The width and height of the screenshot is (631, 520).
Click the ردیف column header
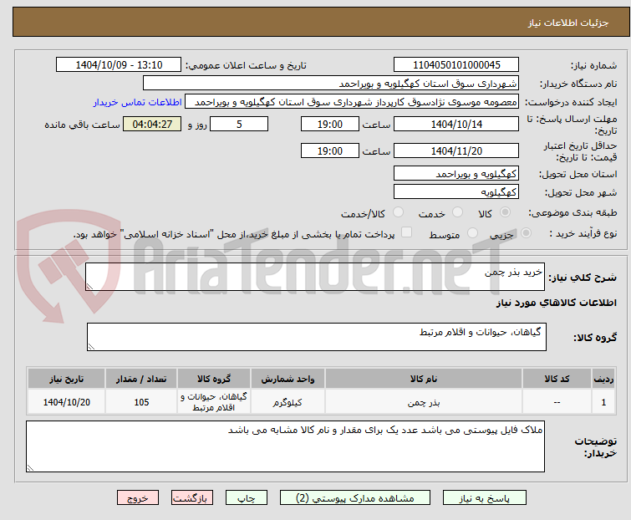(603, 379)
